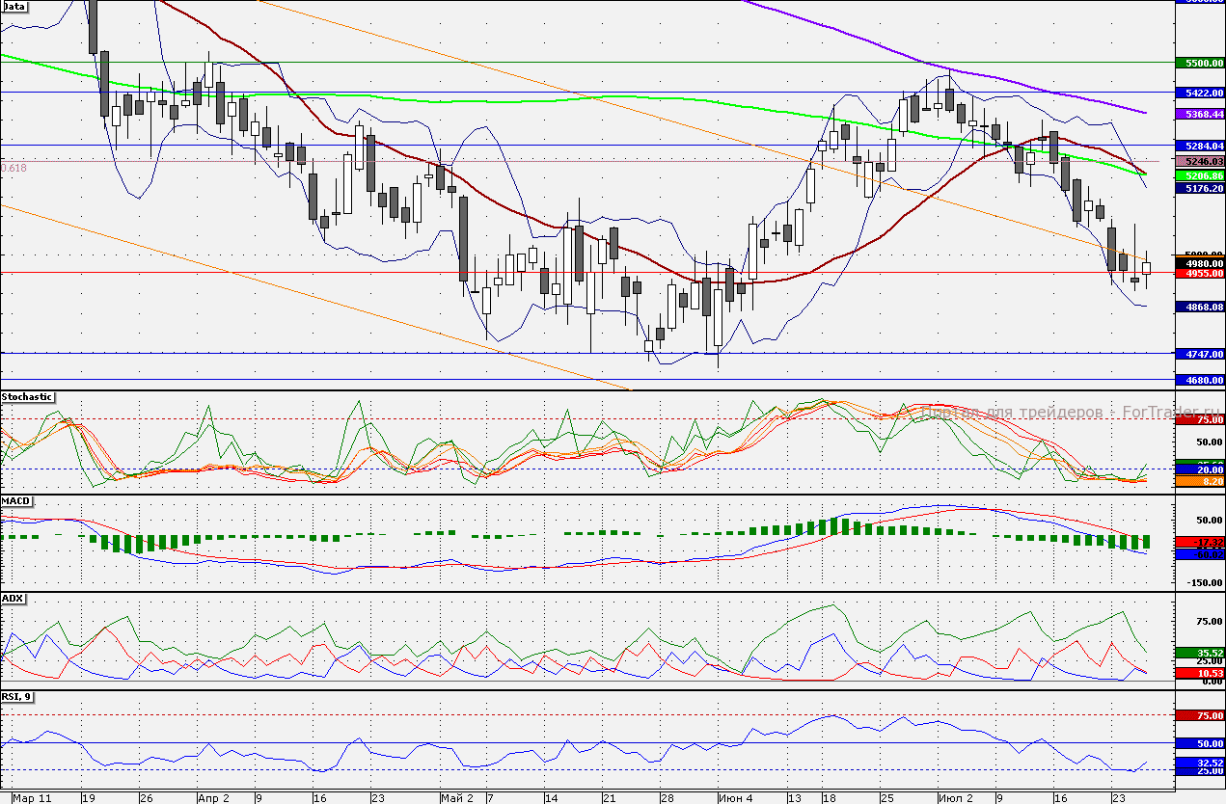Click the 0.618 Fibonacci ratio label

14,168
